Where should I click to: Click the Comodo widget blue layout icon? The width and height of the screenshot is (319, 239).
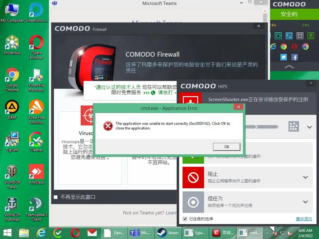click(289, 36)
